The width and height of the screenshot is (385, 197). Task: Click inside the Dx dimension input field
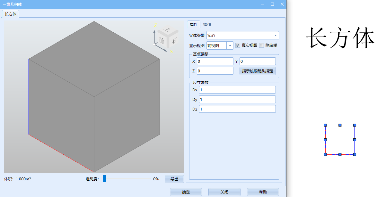click(x=237, y=90)
